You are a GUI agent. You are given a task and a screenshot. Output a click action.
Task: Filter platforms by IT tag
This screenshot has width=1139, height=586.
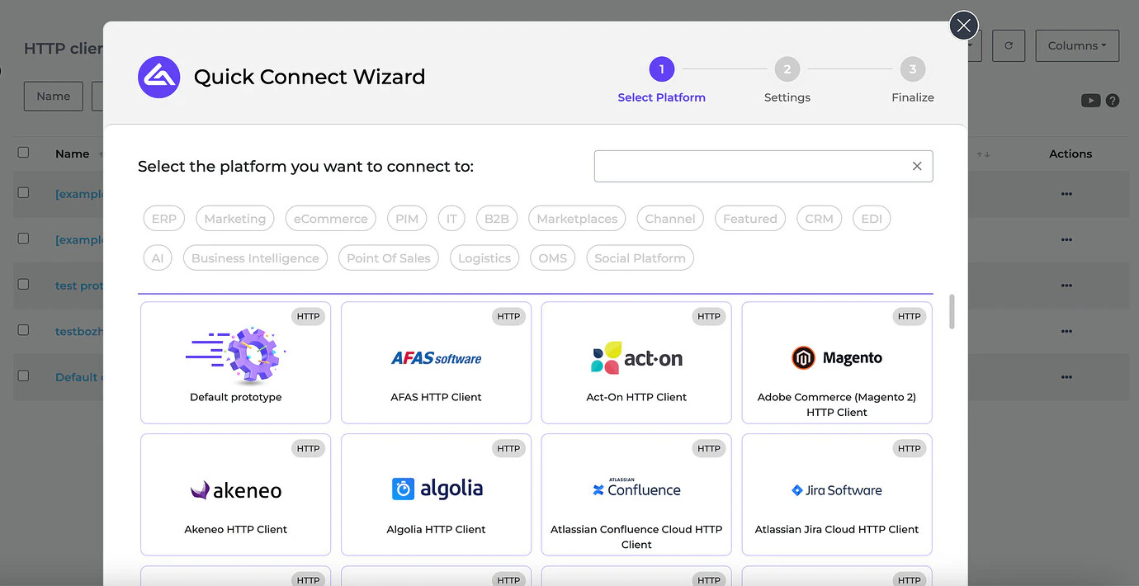[451, 219]
